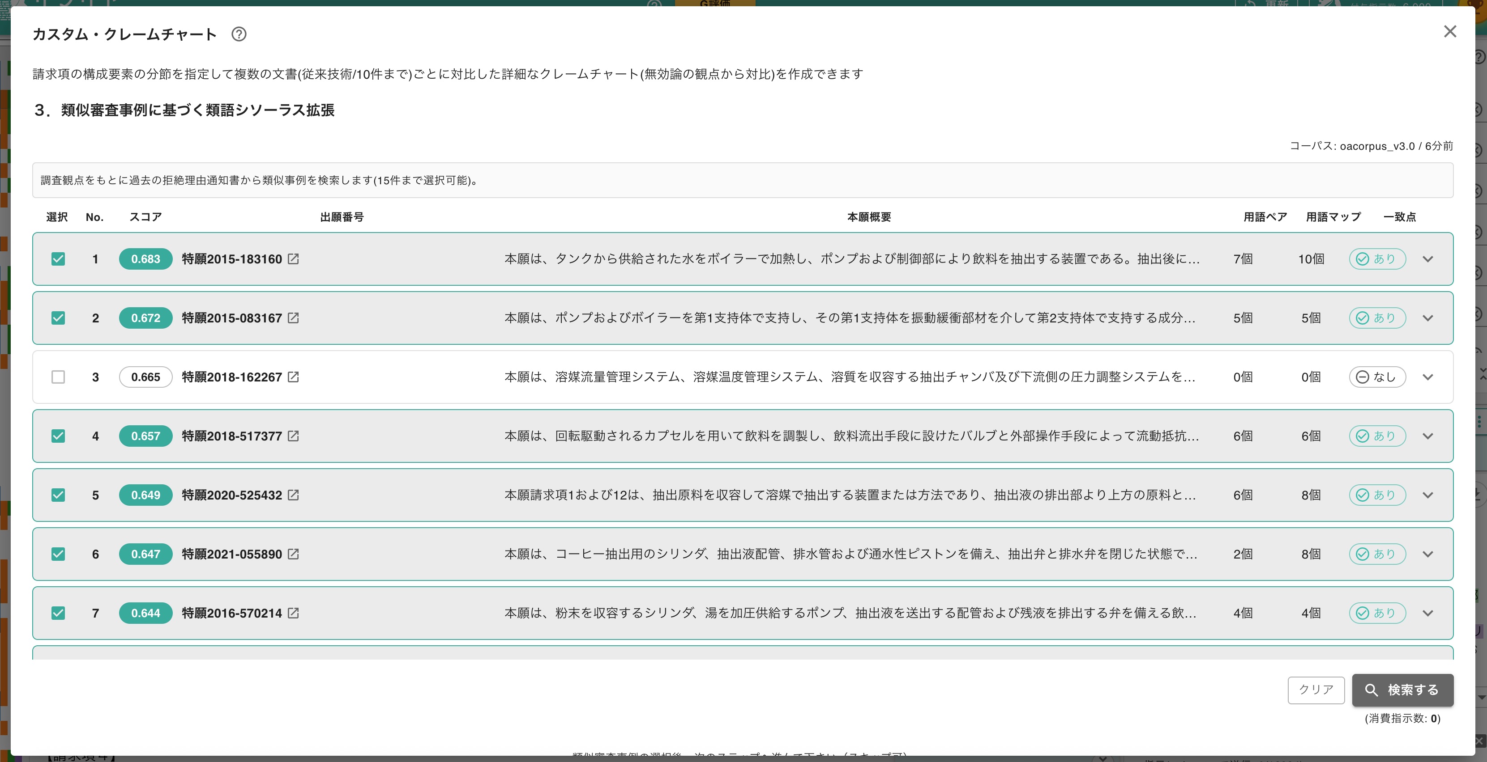The image size is (1487, 762).
Task: Click score badge 0.644
Action: (145, 613)
